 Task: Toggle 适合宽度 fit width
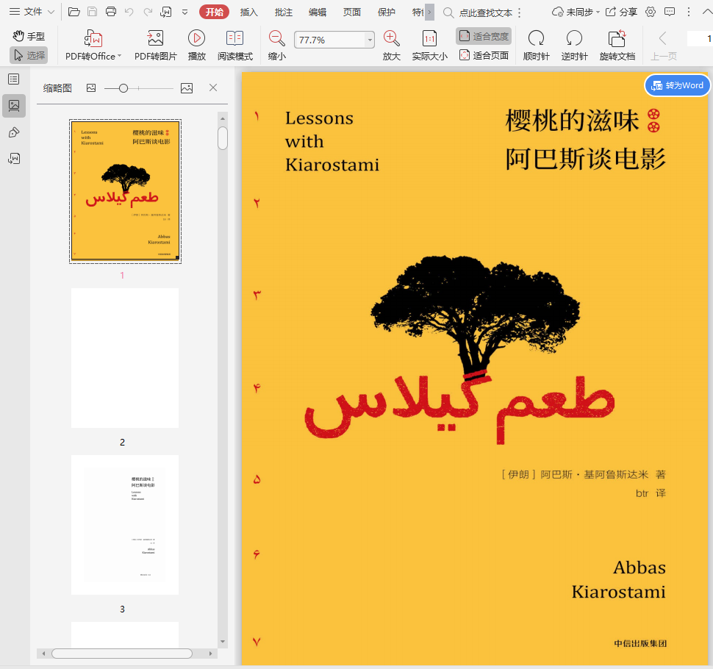[484, 36]
